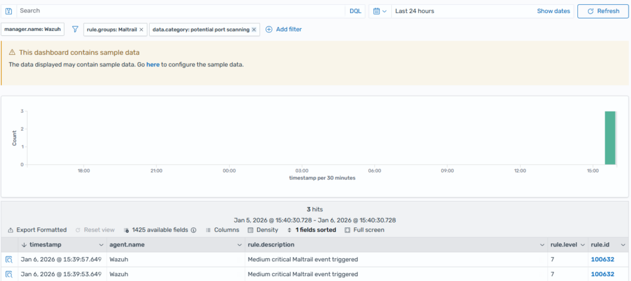Open the calendar quick time menu
631x281 pixels.
click(x=379, y=11)
